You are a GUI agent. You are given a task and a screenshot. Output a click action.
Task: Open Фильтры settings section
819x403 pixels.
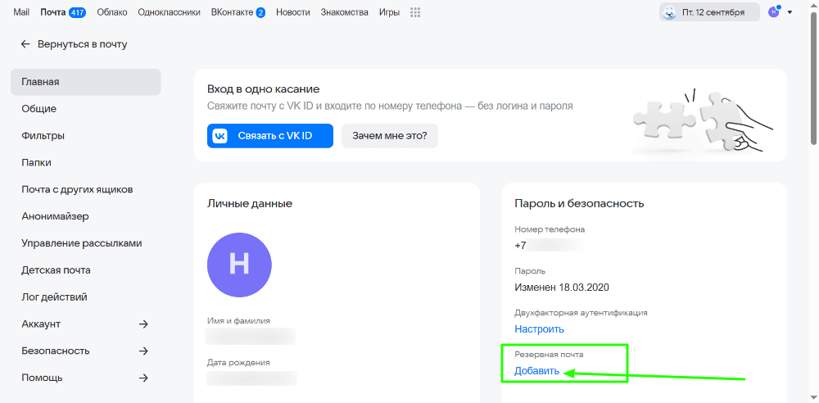86,136
